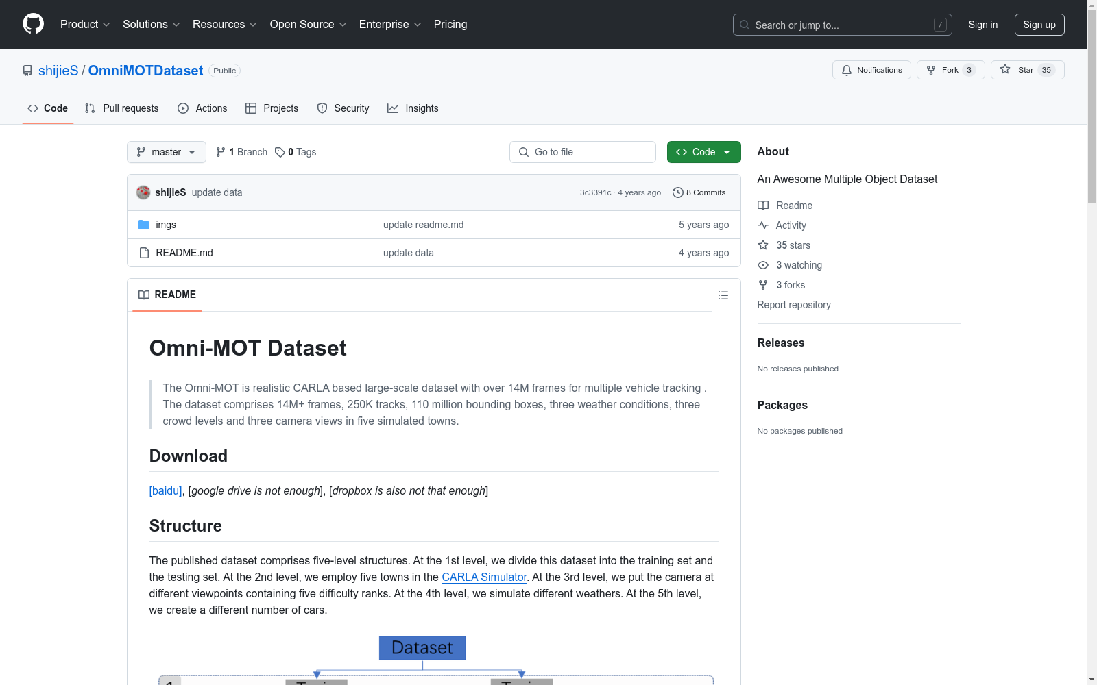Image resolution: width=1097 pixels, height=685 pixels.
Task: Open the shijieS owner profile link
Action: pos(58,71)
